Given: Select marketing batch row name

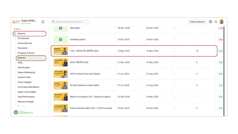Looking at the screenshot, I should tap(78, 39).
